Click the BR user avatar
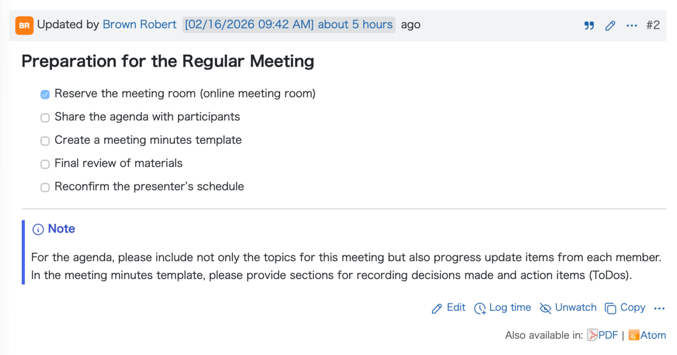The height and width of the screenshot is (355, 677). tap(24, 25)
